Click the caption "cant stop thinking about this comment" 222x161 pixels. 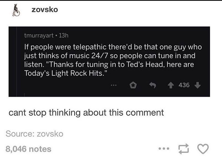pos(86,113)
